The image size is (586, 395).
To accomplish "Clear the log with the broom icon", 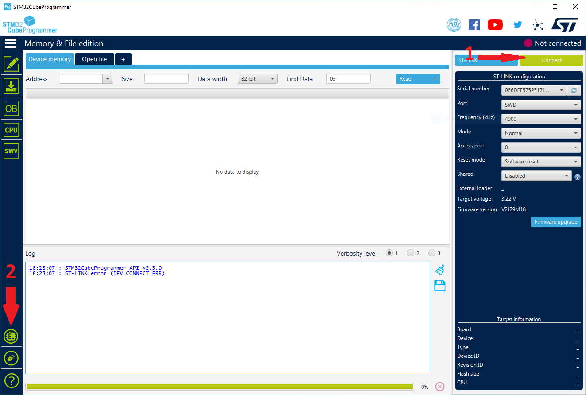I will coord(439,269).
